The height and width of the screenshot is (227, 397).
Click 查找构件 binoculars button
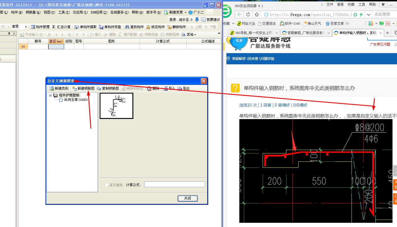[134, 27]
